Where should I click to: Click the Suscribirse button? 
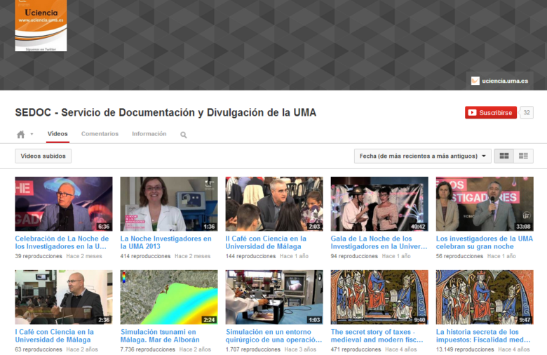coord(491,112)
